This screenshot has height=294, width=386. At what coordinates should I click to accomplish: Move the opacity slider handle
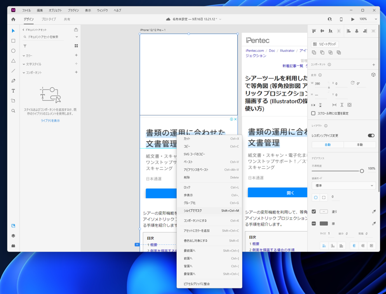click(x=362, y=171)
